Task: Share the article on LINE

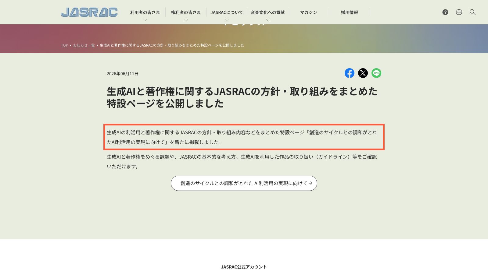Action: click(376, 73)
